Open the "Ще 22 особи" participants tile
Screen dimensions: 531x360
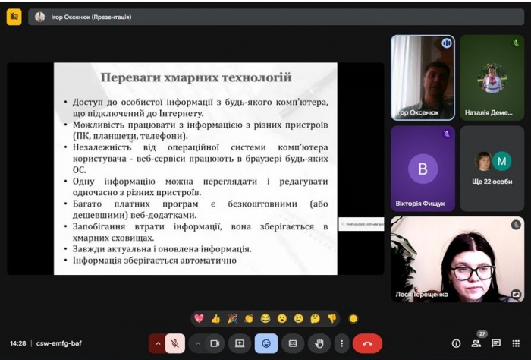[x=492, y=168]
